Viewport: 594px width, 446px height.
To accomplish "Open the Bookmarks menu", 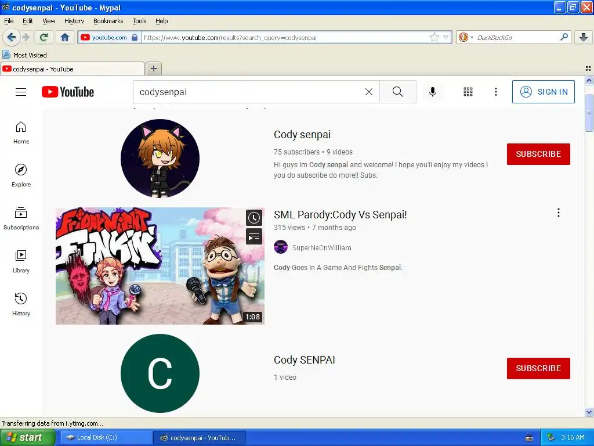I will point(108,21).
